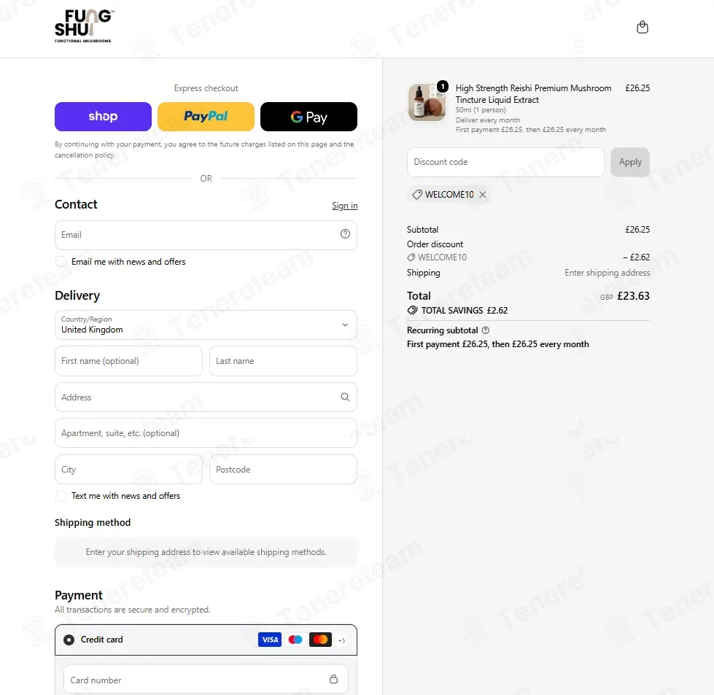Remove the WELCOME10 discount code tag
Image resolution: width=714 pixels, height=695 pixels.
point(483,195)
